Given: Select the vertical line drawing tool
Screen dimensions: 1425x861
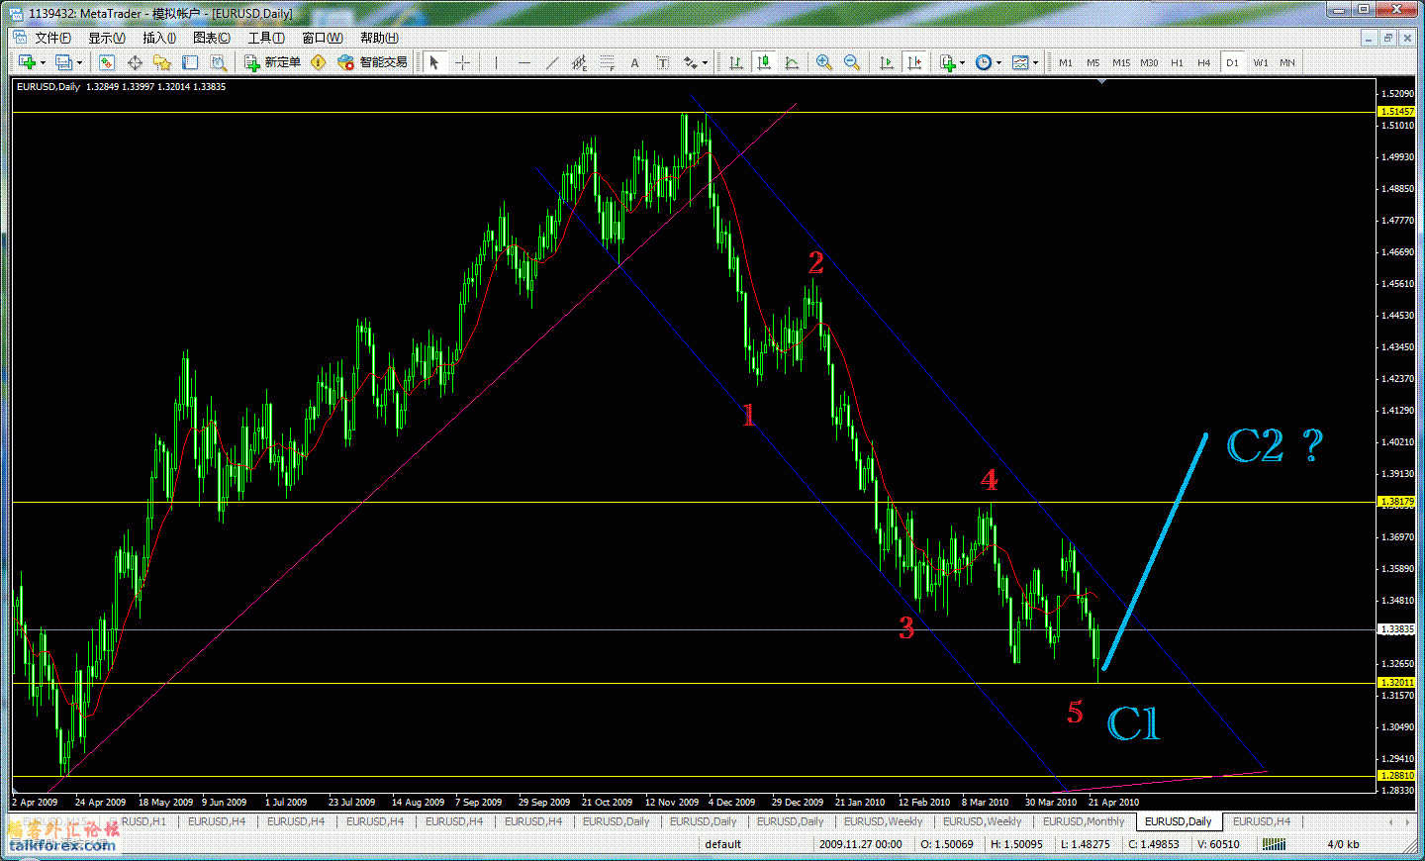Looking at the screenshot, I should 496,62.
